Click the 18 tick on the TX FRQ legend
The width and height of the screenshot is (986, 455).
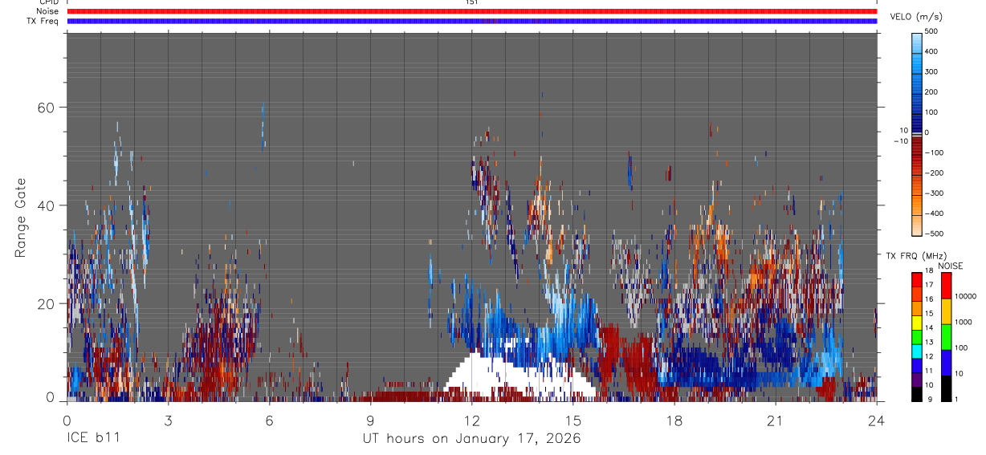click(x=928, y=271)
